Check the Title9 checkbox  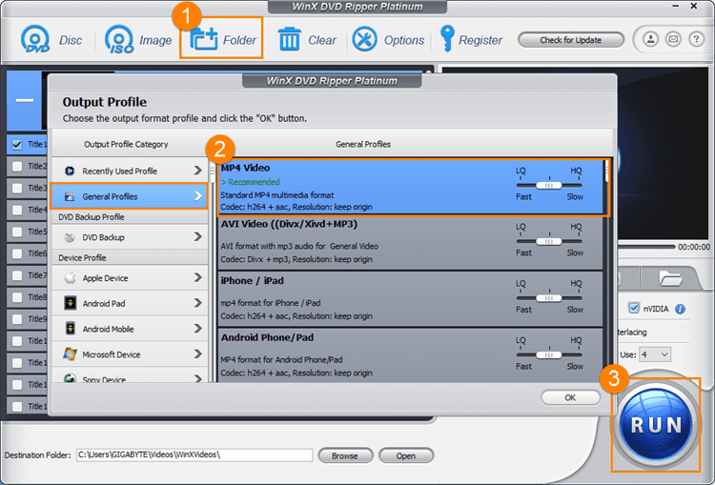click(x=17, y=319)
